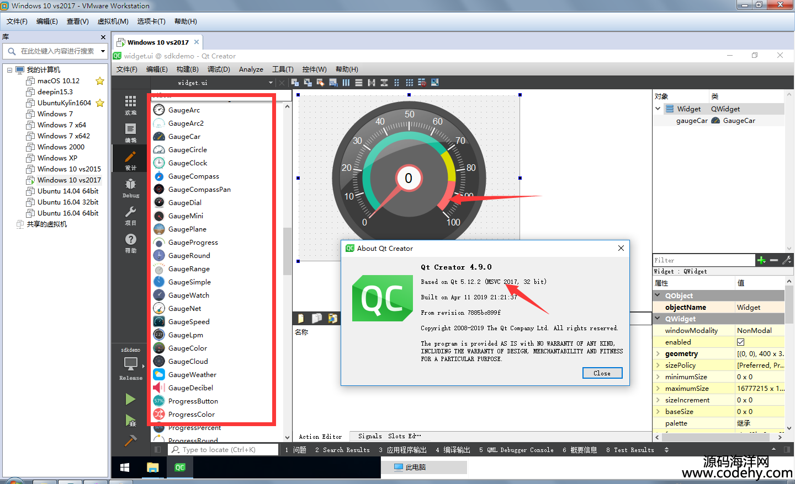Click the hammer Build icon
The width and height of the screenshot is (795, 484).
131,440
